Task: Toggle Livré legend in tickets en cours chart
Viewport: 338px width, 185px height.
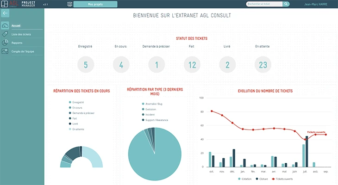Action: tap(73, 124)
